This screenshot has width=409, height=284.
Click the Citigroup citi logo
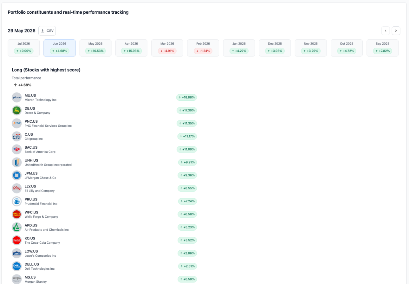click(x=16, y=136)
